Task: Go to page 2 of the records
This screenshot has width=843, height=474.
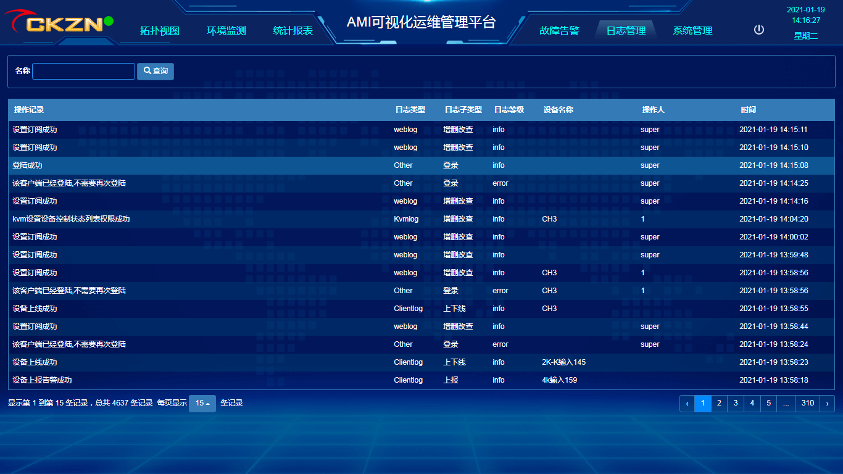Action: tap(719, 403)
